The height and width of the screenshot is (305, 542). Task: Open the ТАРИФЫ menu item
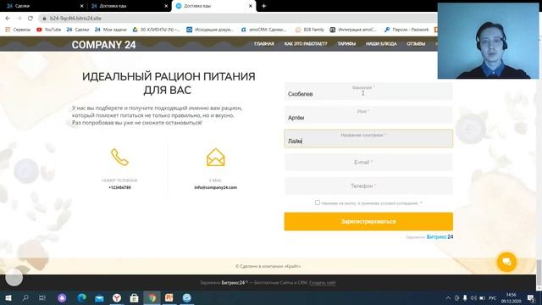pyautogui.click(x=346, y=44)
